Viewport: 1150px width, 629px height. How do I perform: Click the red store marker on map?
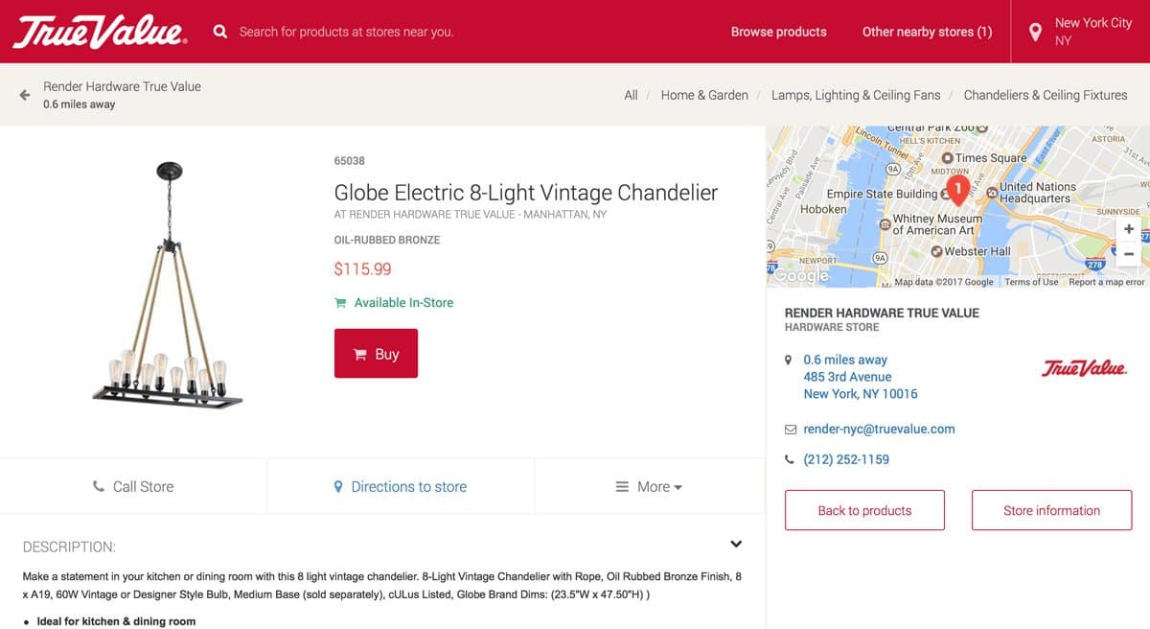956,190
